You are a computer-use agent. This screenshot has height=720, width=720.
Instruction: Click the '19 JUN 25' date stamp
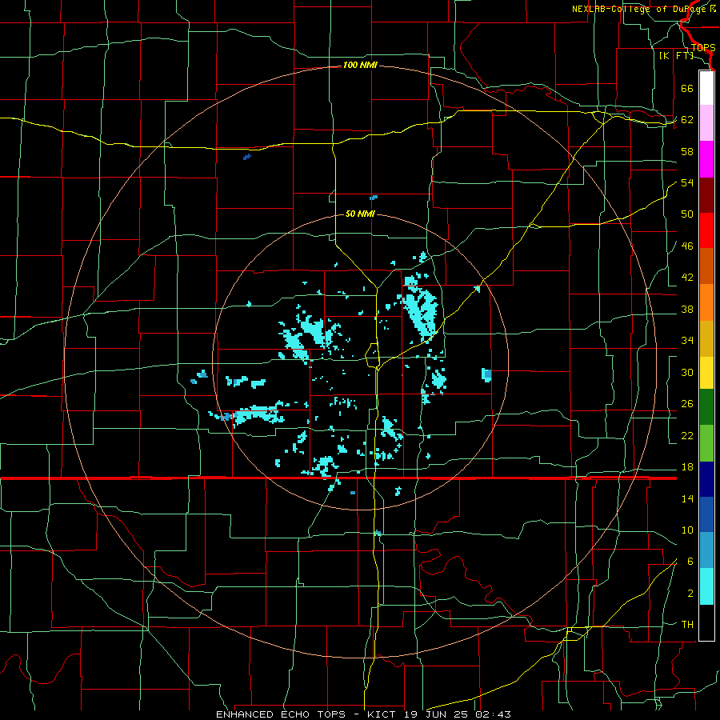coord(437,714)
